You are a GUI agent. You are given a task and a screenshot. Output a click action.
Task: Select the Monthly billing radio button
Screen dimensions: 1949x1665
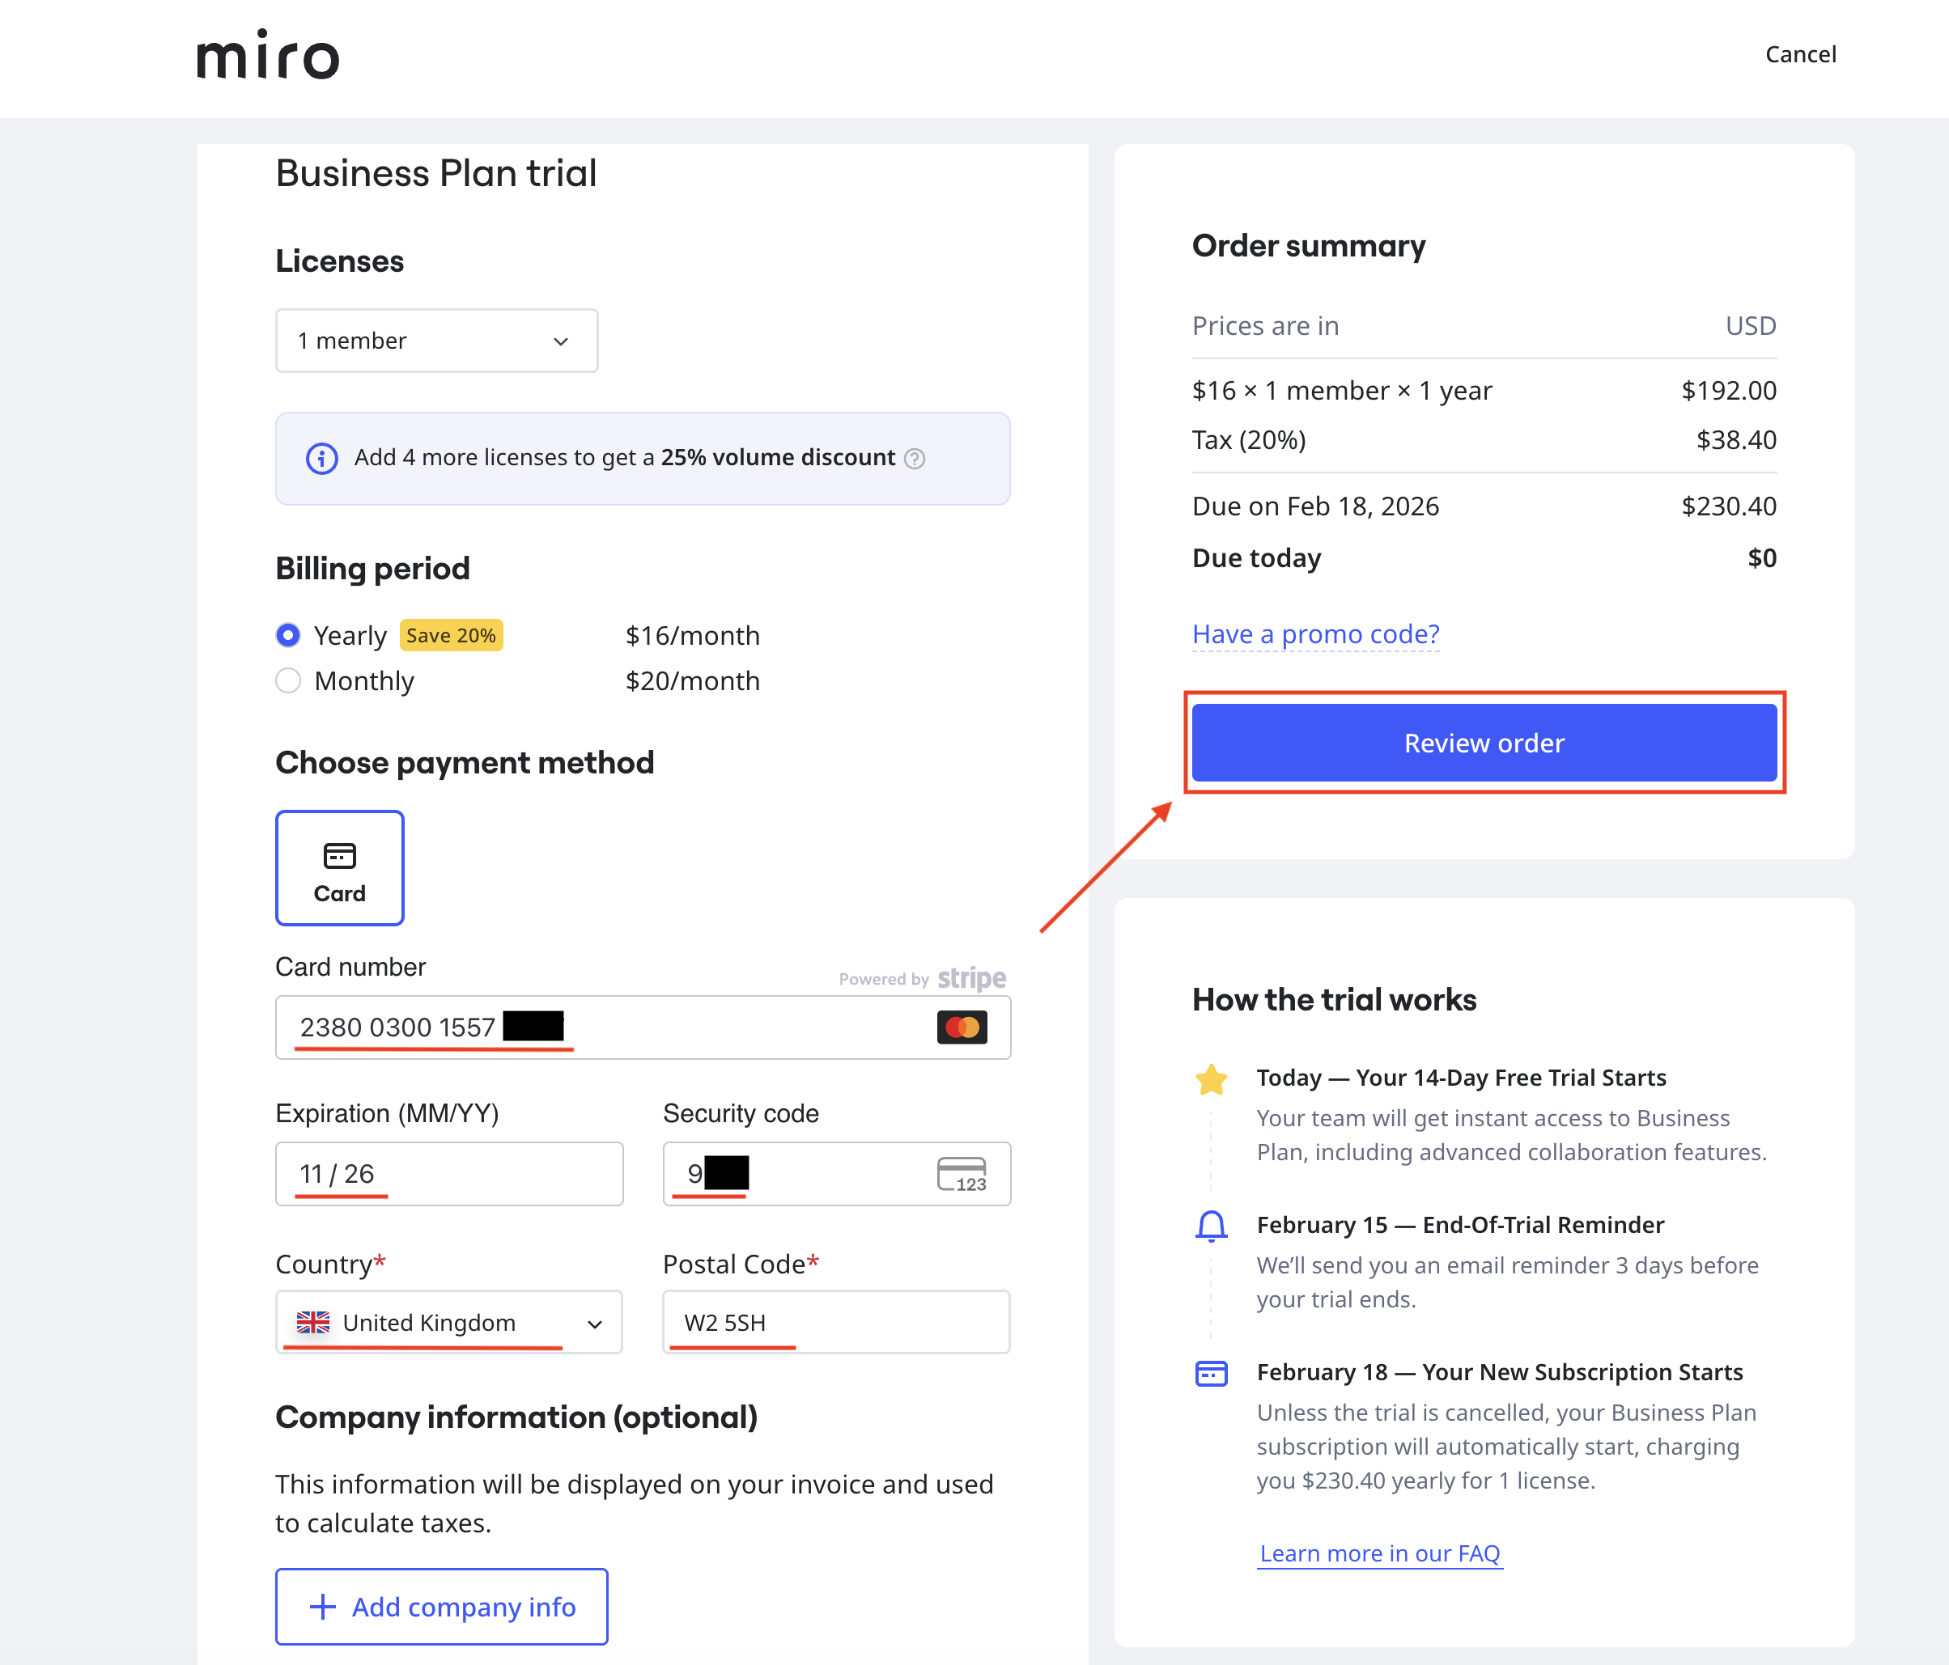click(289, 680)
